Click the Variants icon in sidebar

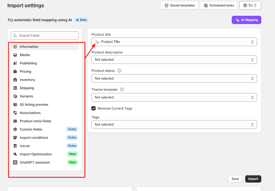[15, 96]
